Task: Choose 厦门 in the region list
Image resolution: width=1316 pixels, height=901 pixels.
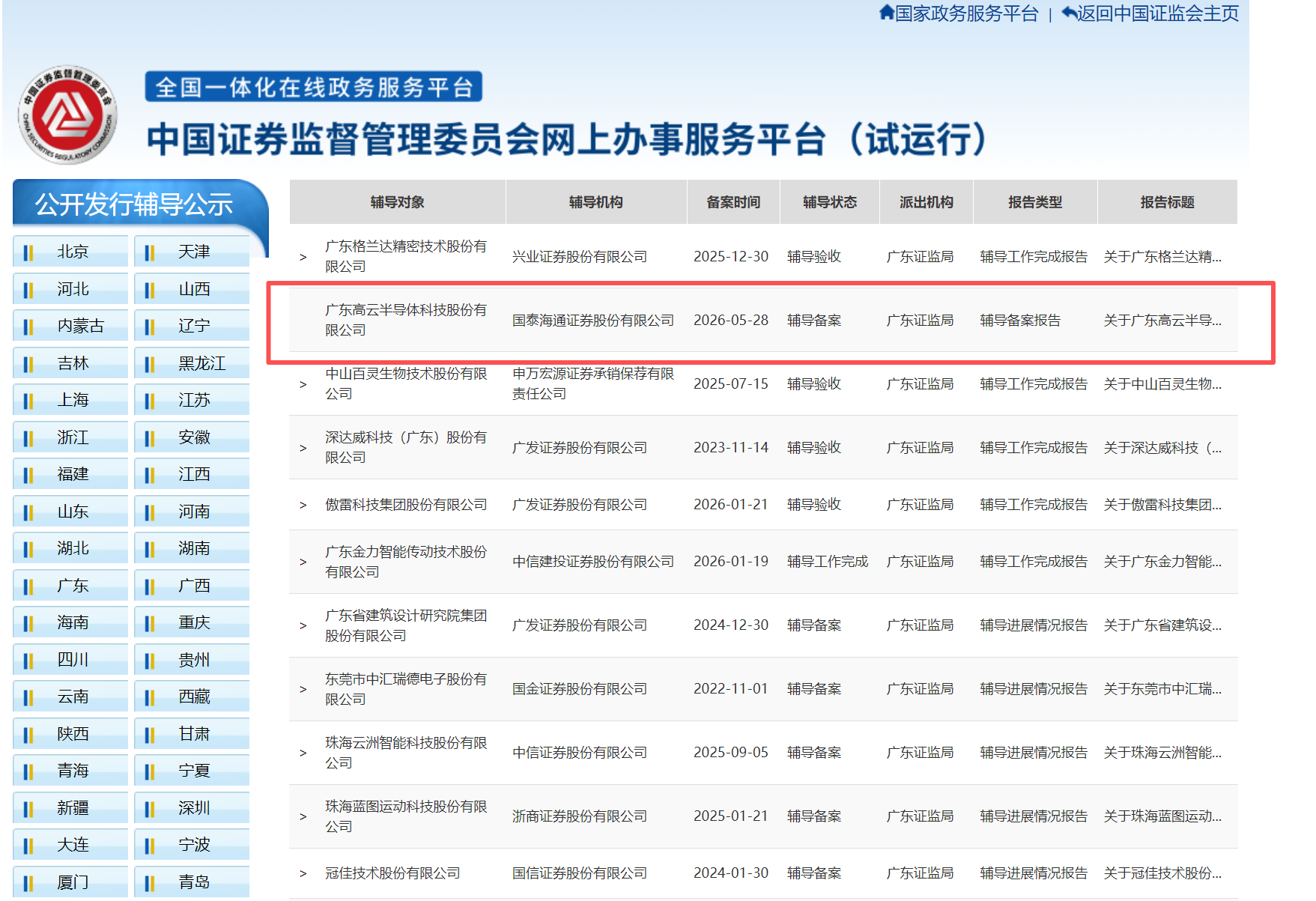Action: click(x=70, y=882)
